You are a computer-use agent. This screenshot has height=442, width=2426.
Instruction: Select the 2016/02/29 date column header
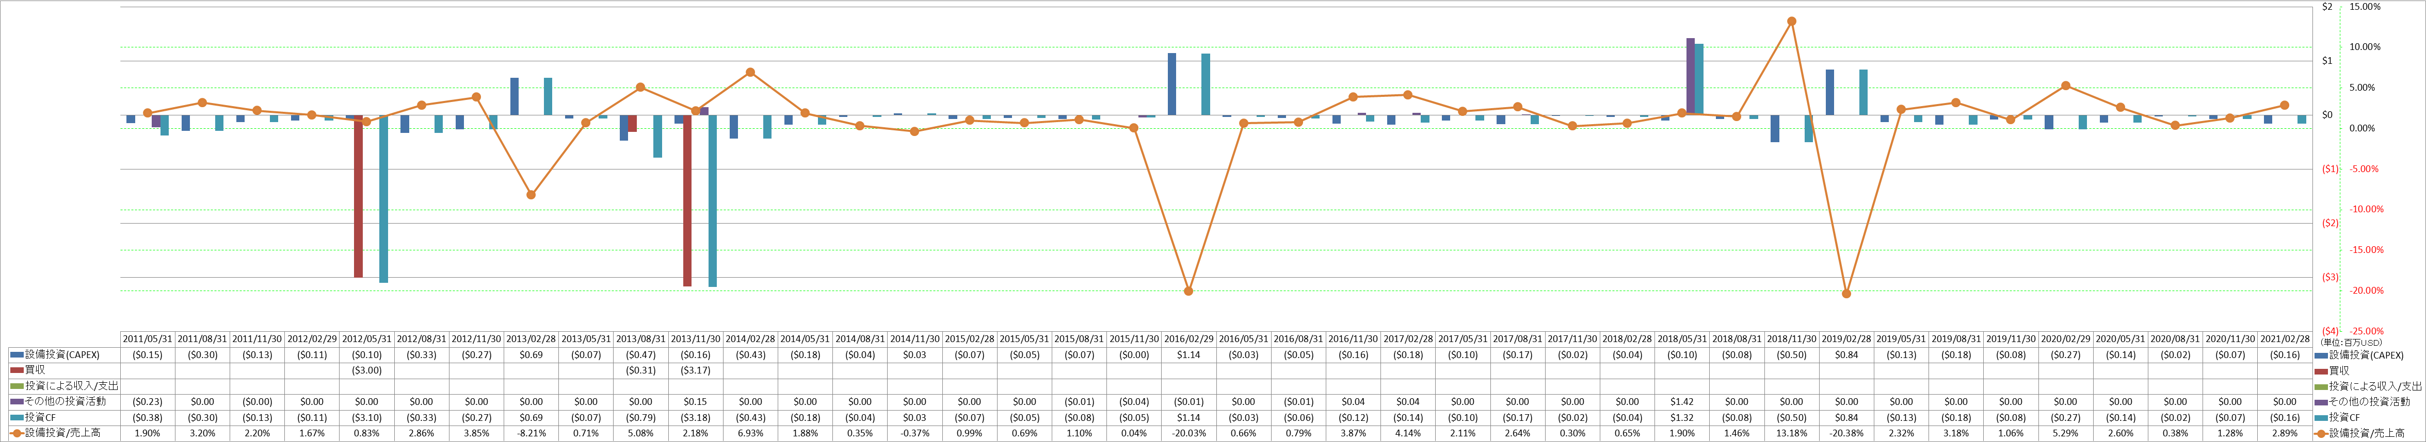click(1188, 339)
